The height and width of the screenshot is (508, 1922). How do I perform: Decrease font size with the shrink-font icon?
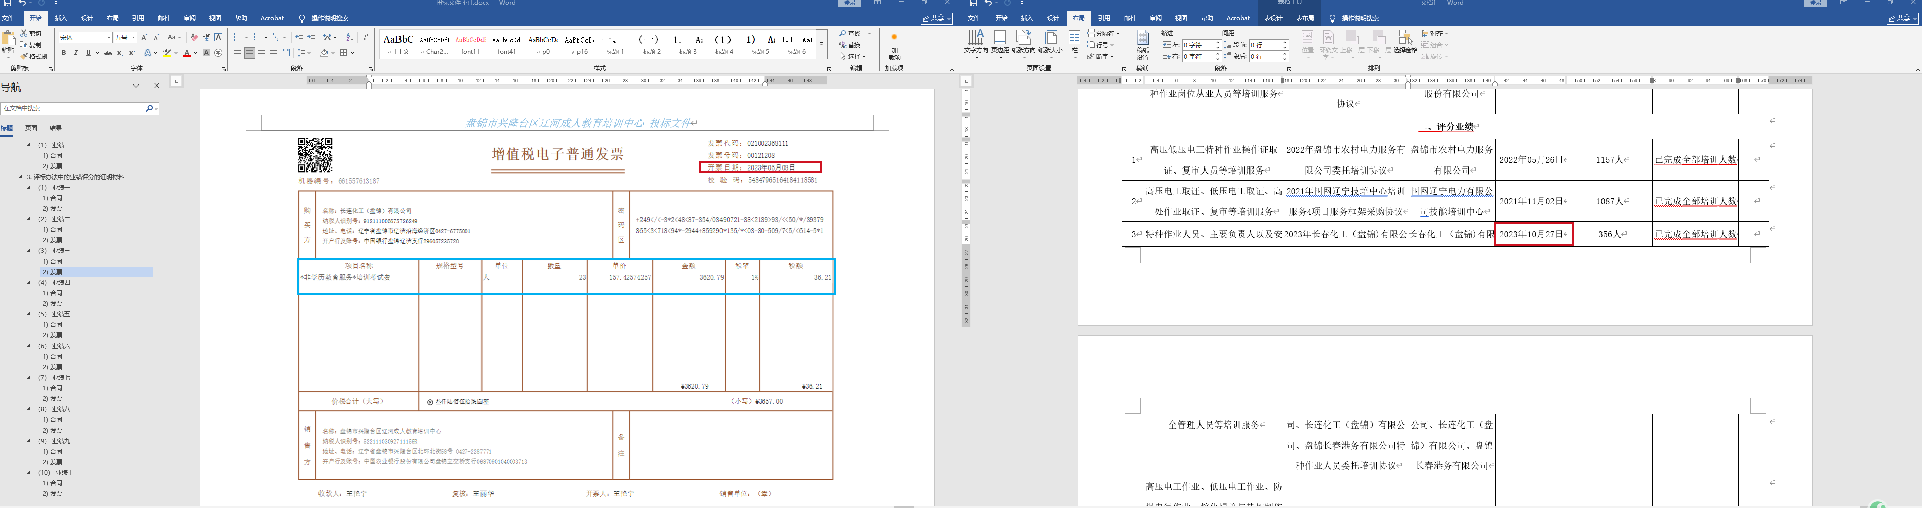tap(156, 37)
